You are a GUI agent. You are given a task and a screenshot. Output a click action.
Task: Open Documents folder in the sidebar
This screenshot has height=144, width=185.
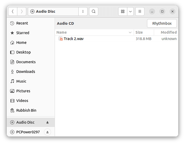click(31, 62)
